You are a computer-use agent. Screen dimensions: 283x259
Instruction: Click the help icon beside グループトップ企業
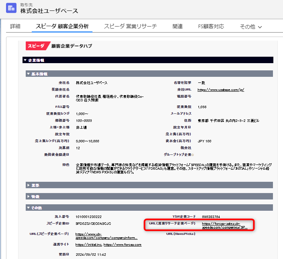pyautogui.click(x=193, y=155)
